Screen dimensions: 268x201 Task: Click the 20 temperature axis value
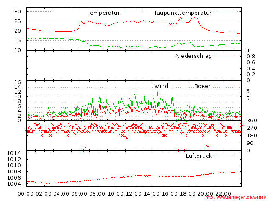click(18, 31)
